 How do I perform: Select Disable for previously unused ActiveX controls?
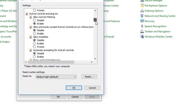click(x=34, y=30)
